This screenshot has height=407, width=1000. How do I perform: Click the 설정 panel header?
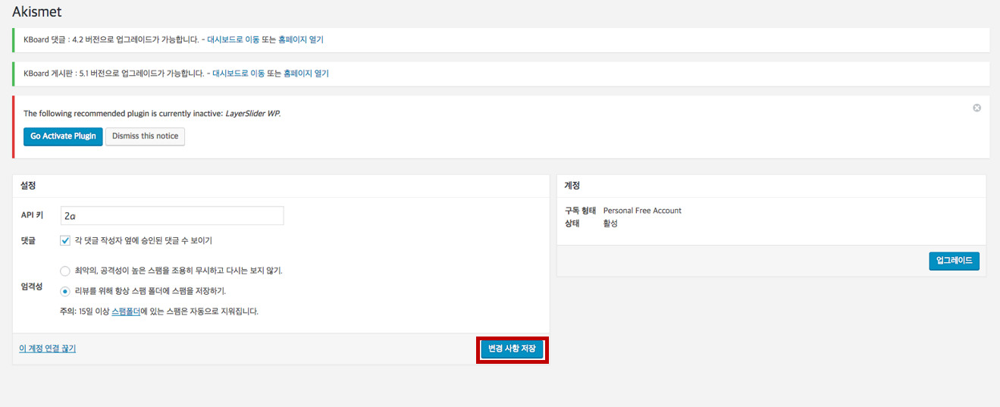(x=28, y=186)
